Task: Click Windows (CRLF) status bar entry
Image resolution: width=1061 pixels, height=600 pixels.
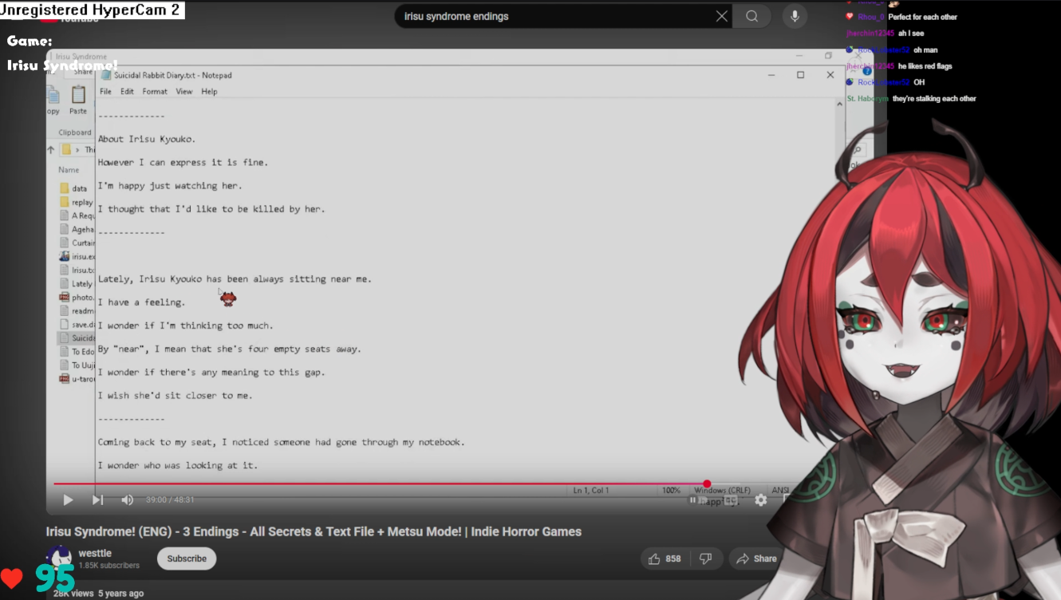Action: pyautogui.click(x=722, y=490)
